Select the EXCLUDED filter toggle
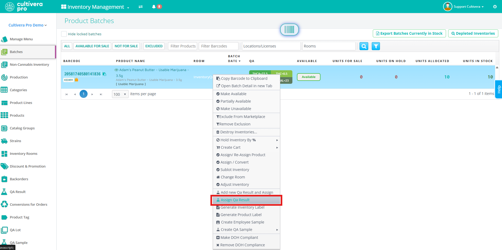This screenshot has height=250, width=502. (x=154, y=46)
